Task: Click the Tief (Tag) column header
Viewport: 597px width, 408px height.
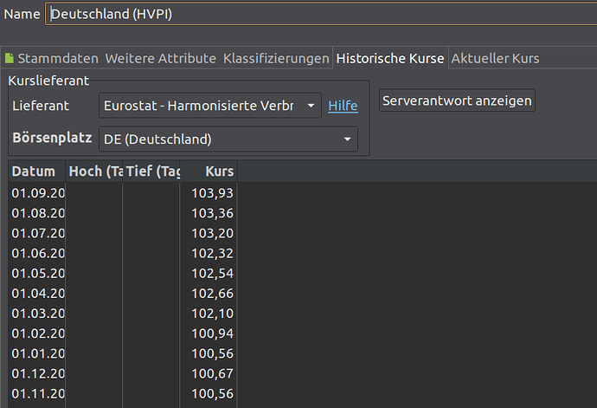Action: (x=151, y=172)
